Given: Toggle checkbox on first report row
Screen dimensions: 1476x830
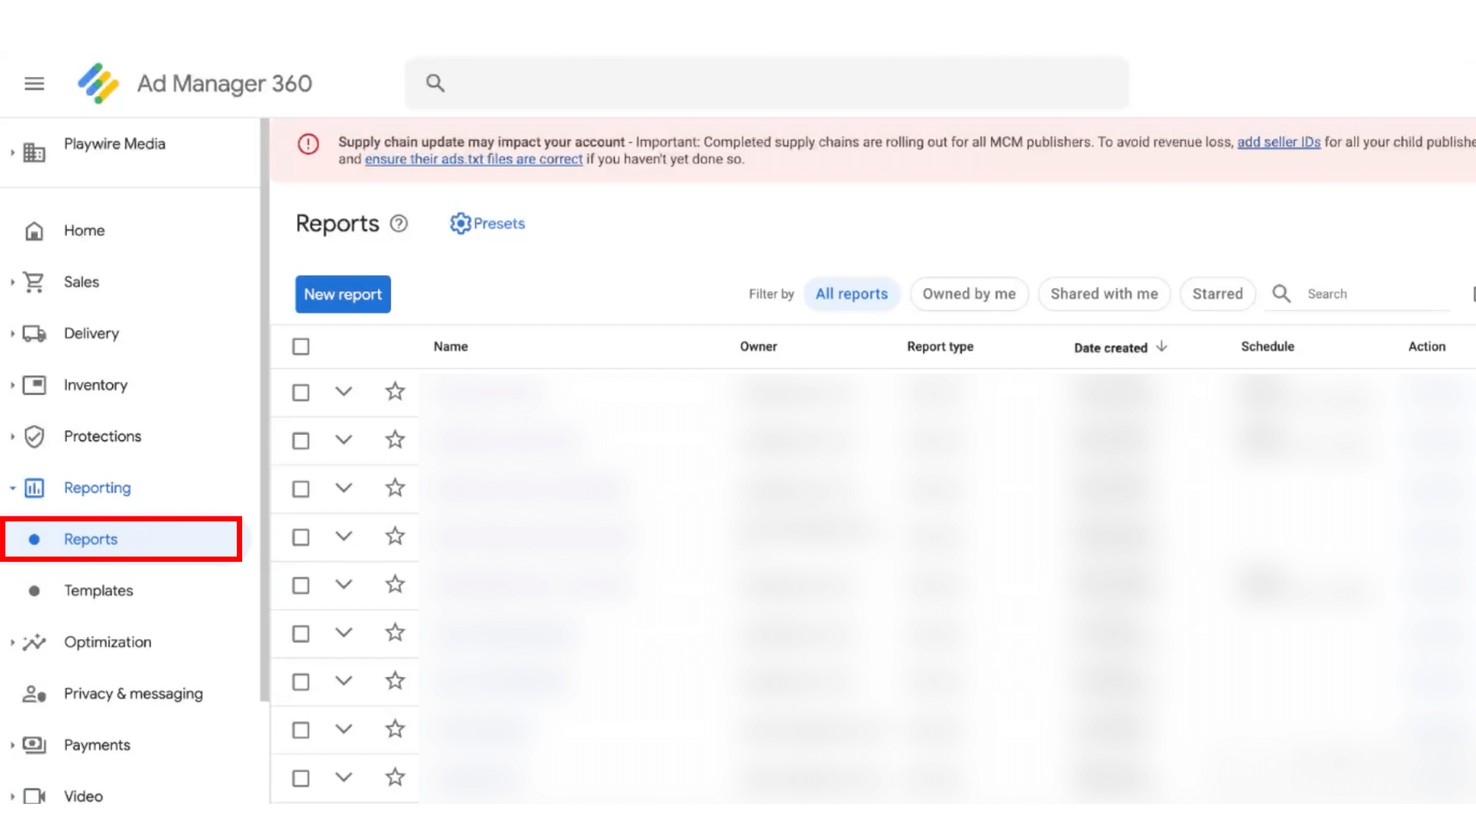Looking at the screenshot, I should [x=300, y=391].
